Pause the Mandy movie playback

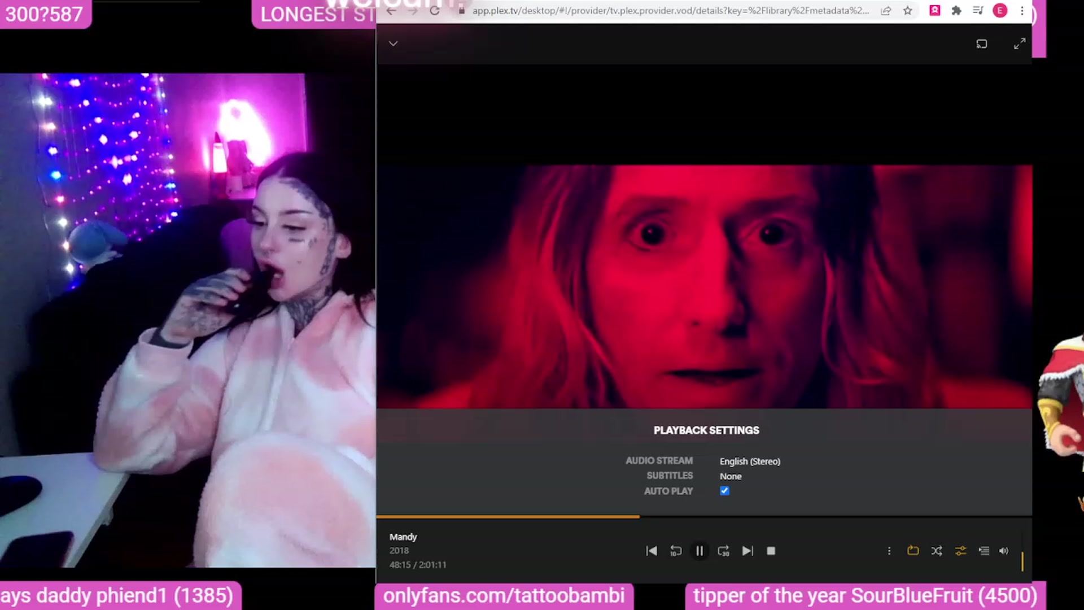point(700,551)
